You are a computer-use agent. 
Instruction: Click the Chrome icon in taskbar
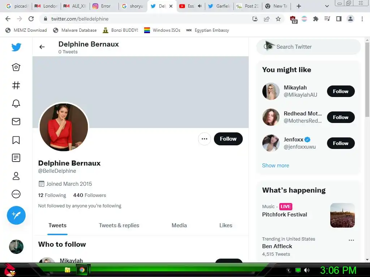click(82, 270)
